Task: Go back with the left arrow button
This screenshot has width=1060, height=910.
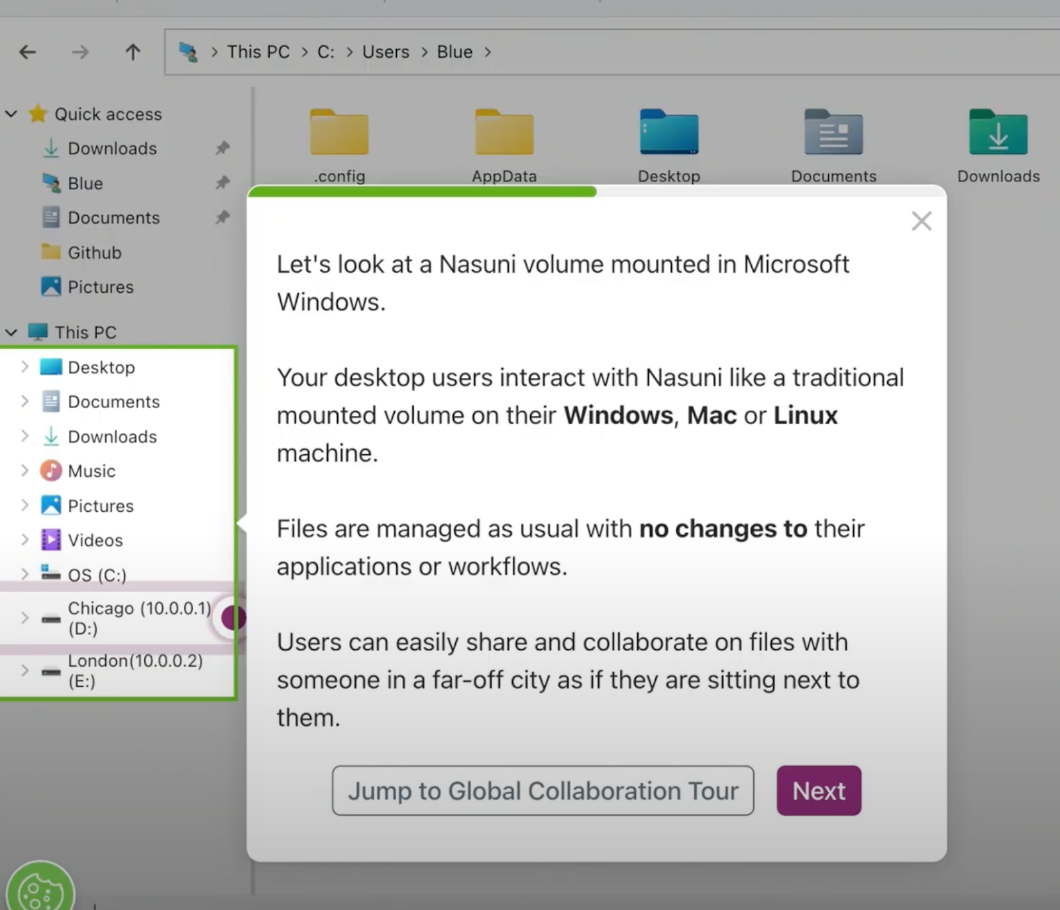Action: pos(28,52)
